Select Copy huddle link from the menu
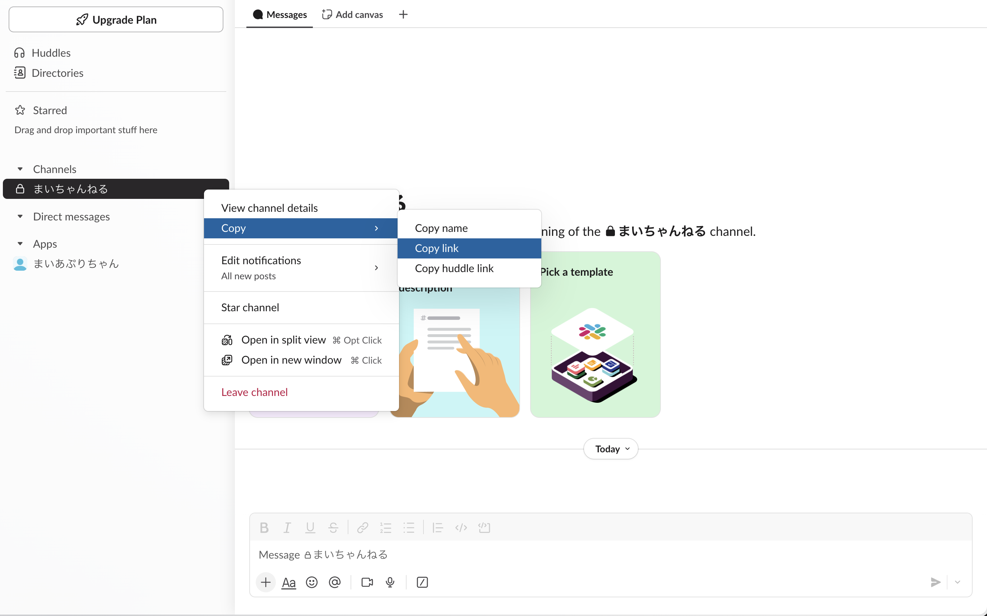Image resolution: width=987 pixels, height=616 pixels. tap(454, 269)
